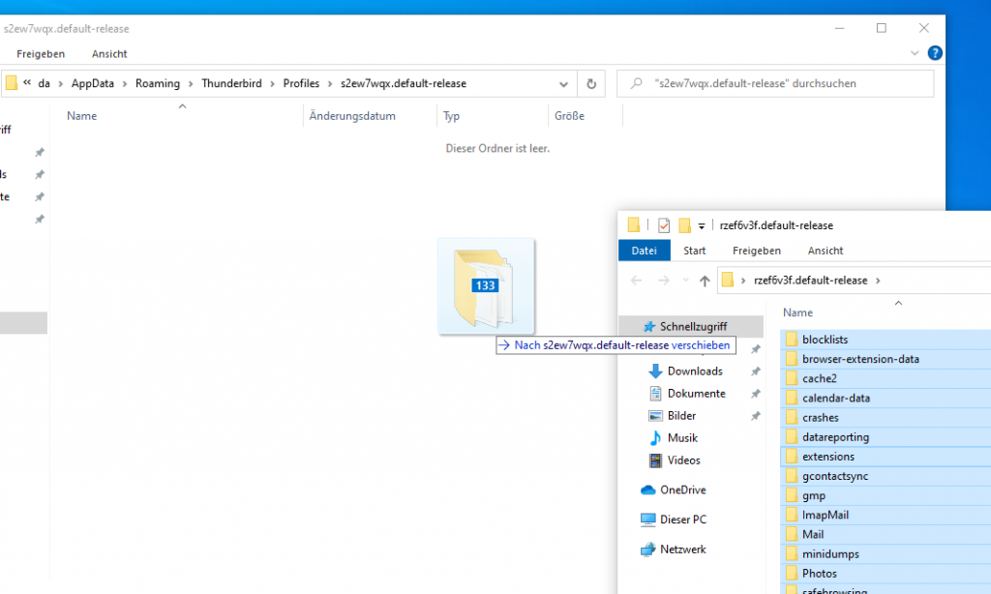Click the new folder icon in the quick access toolbar
Viewport: 991px width, 594px height.
(684, 225)
